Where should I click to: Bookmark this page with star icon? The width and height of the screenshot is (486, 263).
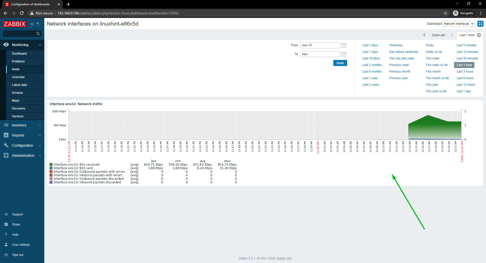(445, 13)
